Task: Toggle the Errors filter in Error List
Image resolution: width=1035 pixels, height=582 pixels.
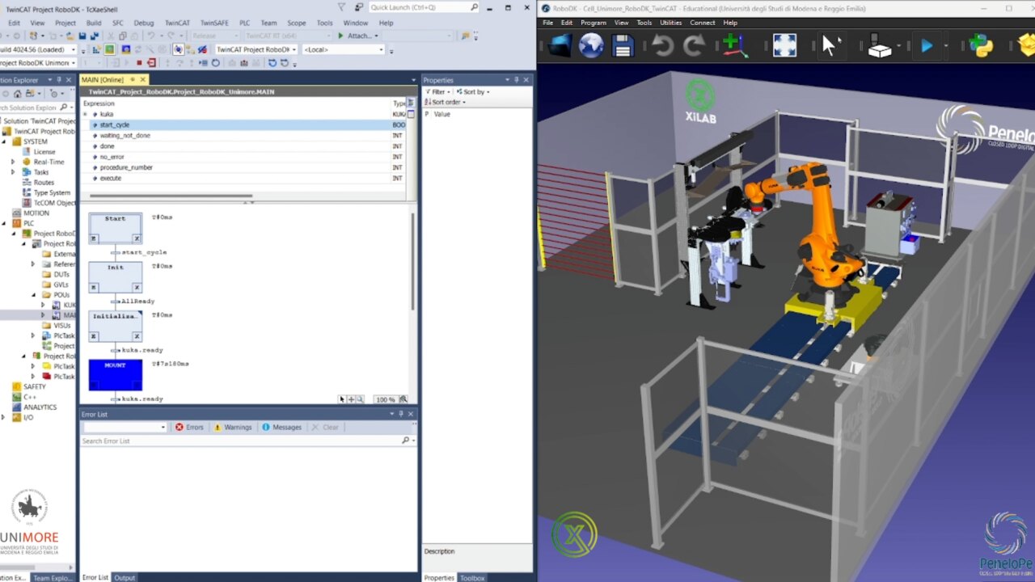Action: 189,427
